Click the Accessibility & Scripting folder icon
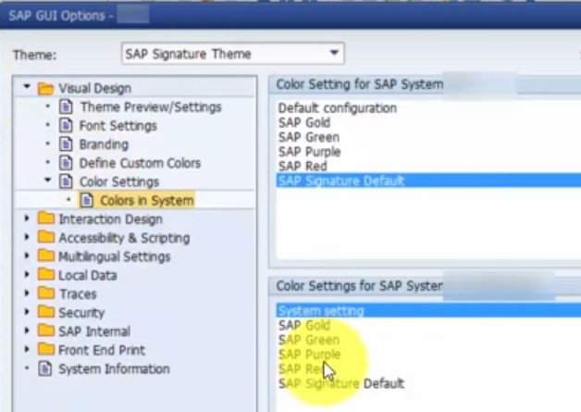The height and width of the screenshot is (412, 581). (46, 237)
